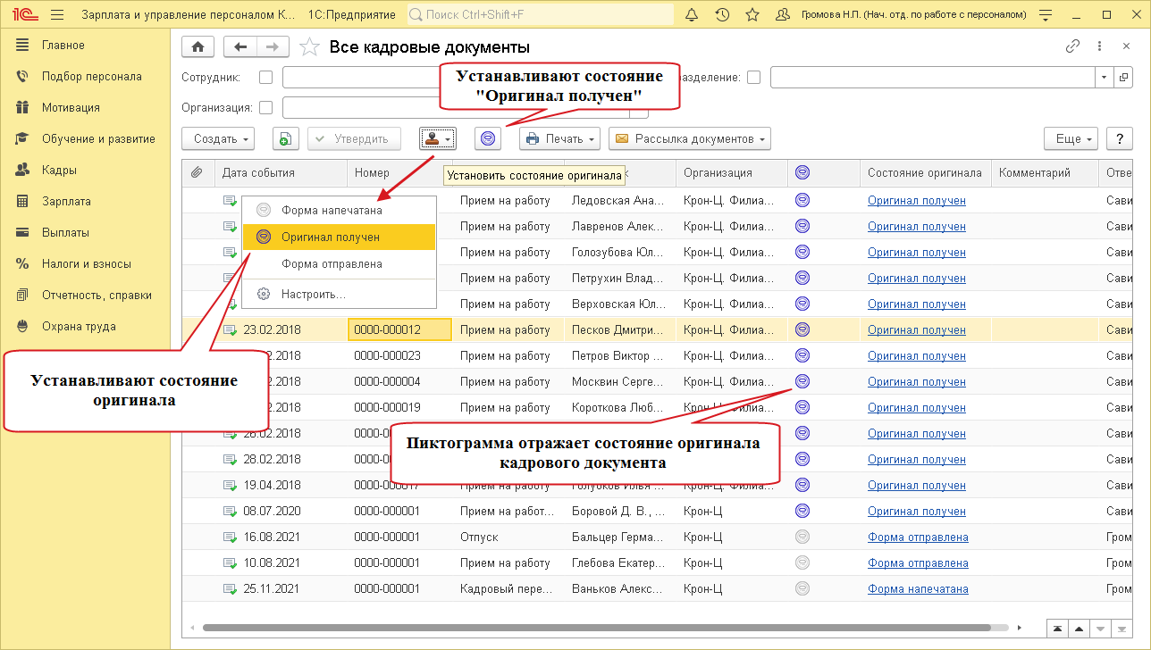Click the create by copying icon
The width and height of the screenshot is (1151, 650).
pos(284,138)
